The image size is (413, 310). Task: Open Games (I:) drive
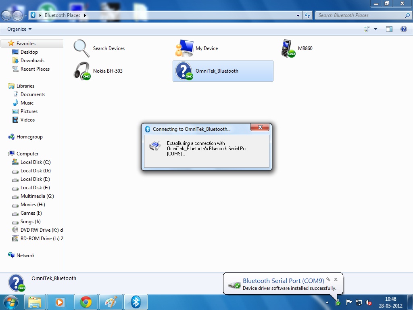pos(31,213)
